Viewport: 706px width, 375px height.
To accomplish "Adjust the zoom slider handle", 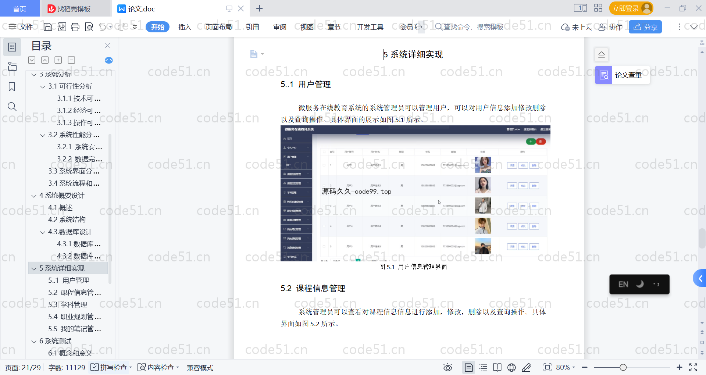I will click(623, 367).
